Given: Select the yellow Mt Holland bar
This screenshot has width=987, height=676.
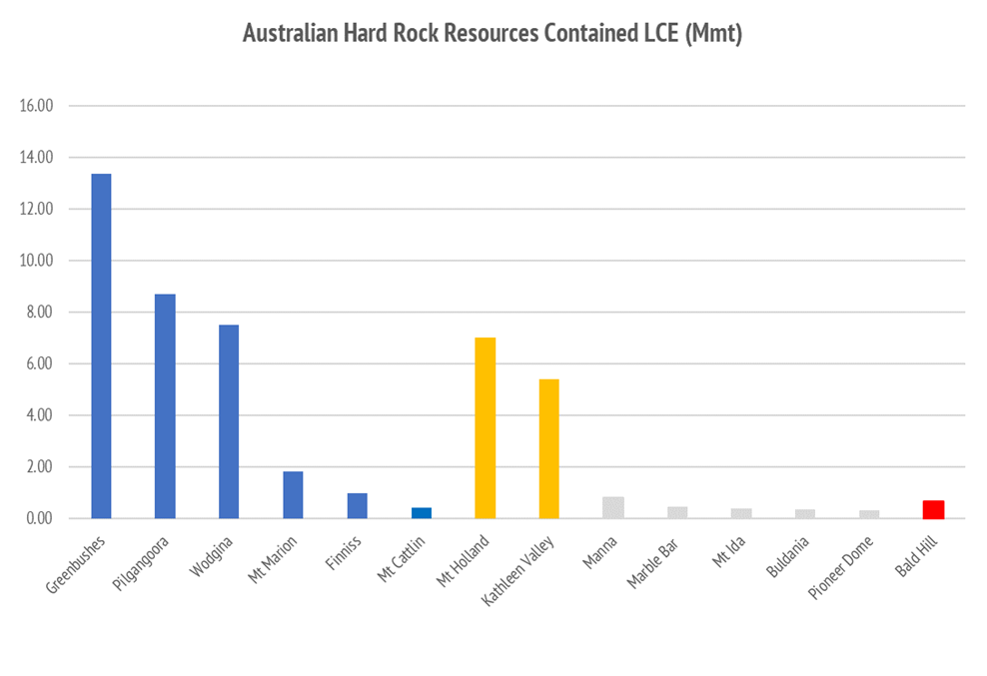Looking at the screenshot, I should [485, 427].
